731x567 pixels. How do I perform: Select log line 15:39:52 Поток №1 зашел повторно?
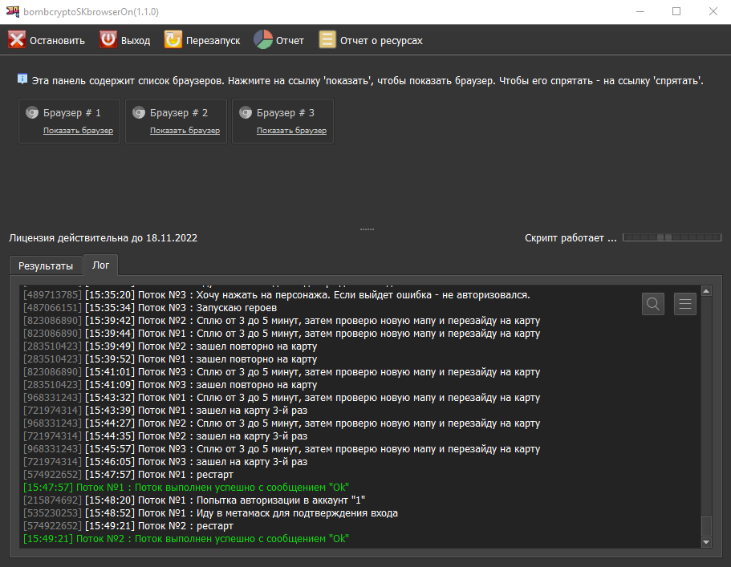coord(170,359)
